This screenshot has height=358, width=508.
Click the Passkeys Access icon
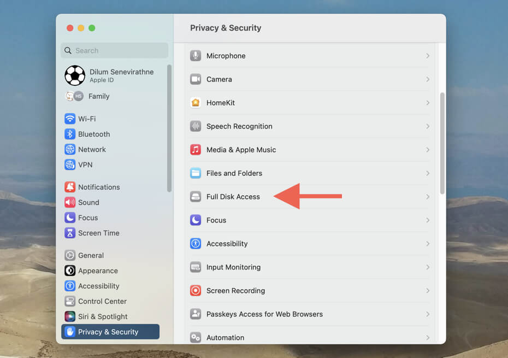[x=196, y=314]
